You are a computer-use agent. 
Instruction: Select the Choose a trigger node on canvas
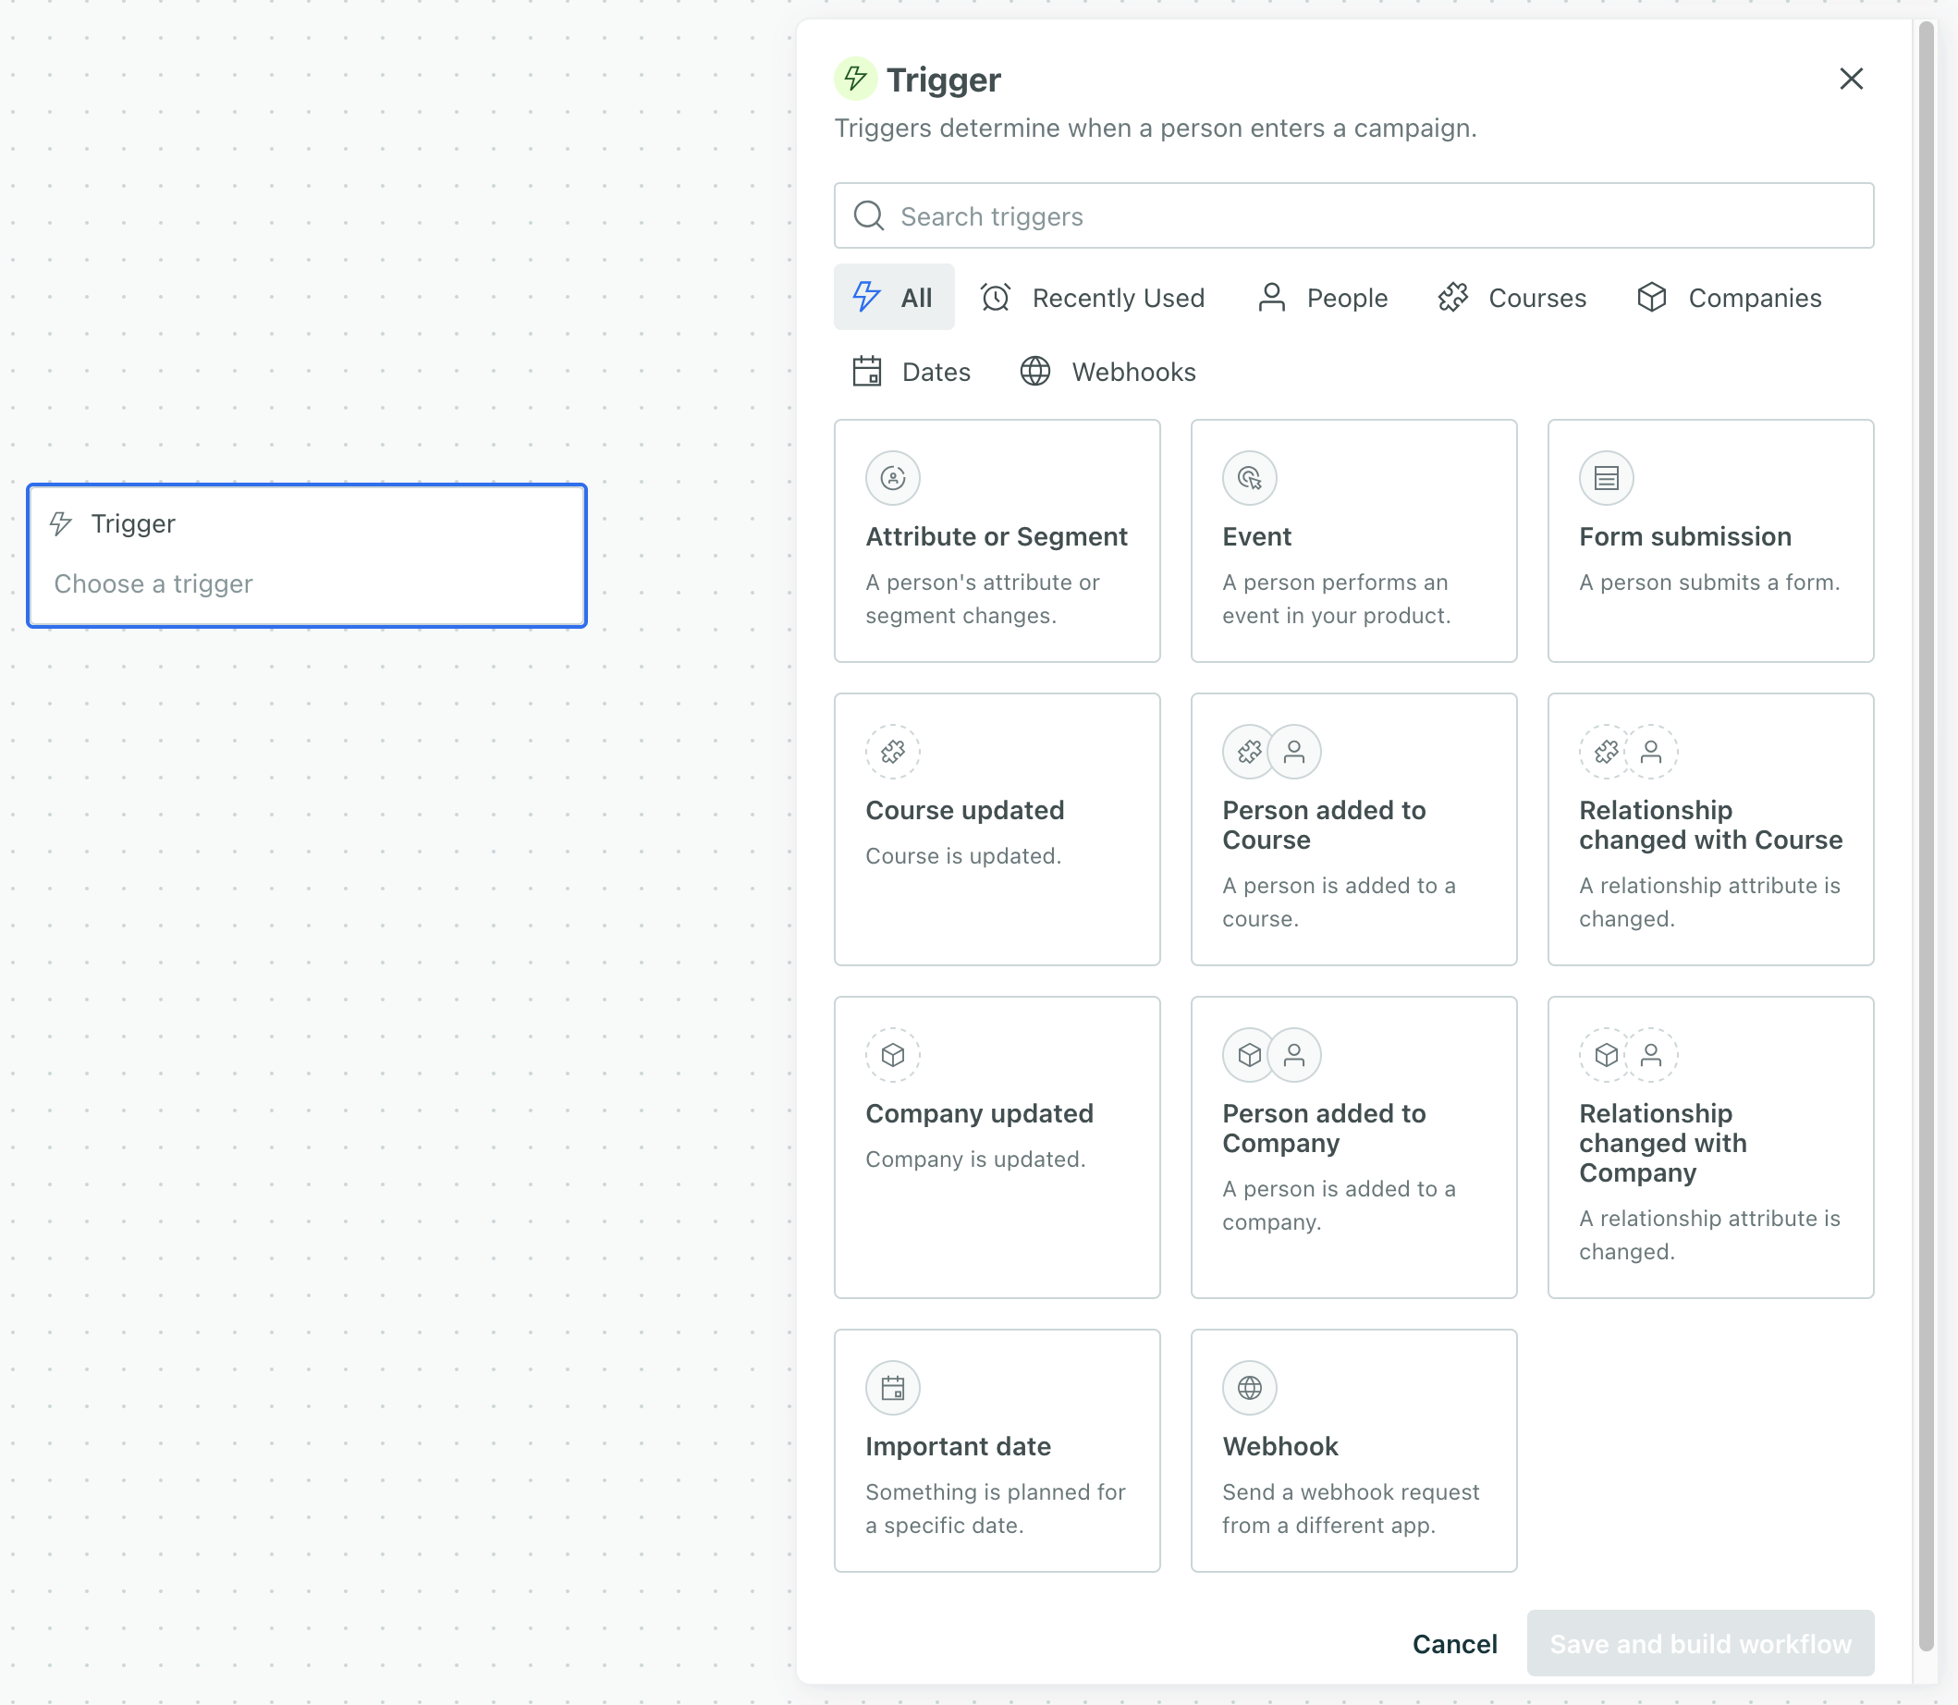(306, 556)
